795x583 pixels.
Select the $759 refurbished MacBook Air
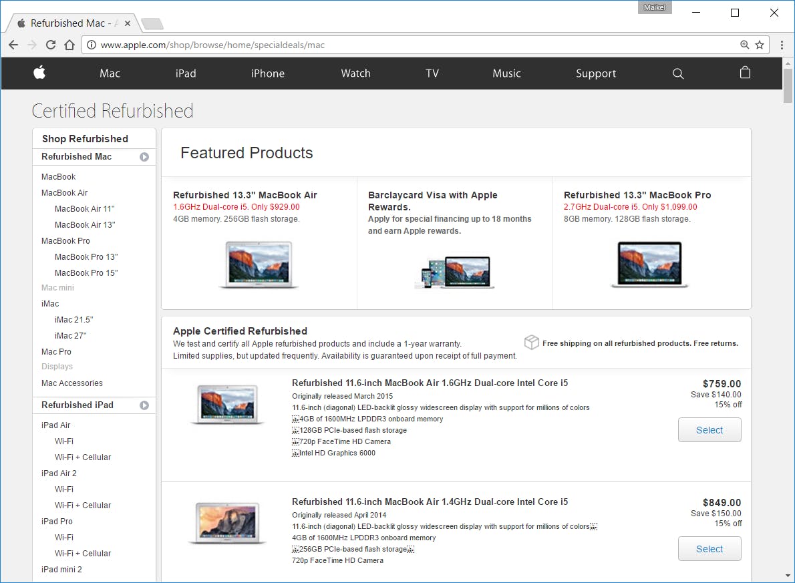(x=709, y=429)
